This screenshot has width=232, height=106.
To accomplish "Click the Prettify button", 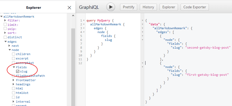I will [x=128, y=7].
